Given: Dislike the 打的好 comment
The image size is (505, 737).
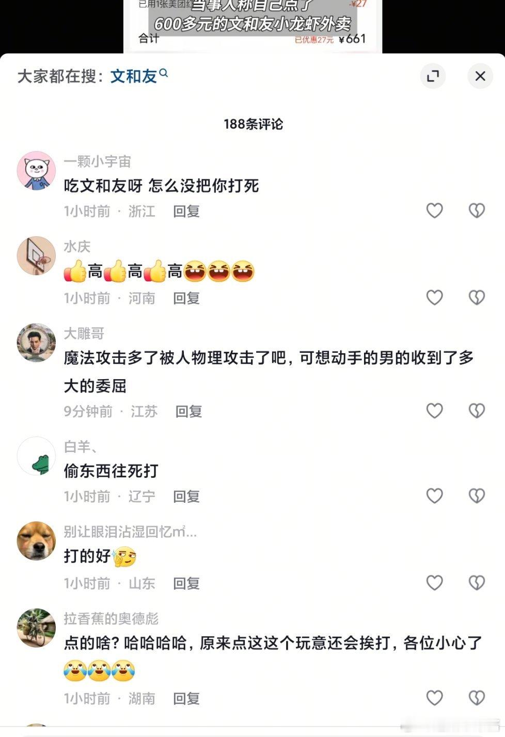Looking at the screenshot, I should point(477,583).
